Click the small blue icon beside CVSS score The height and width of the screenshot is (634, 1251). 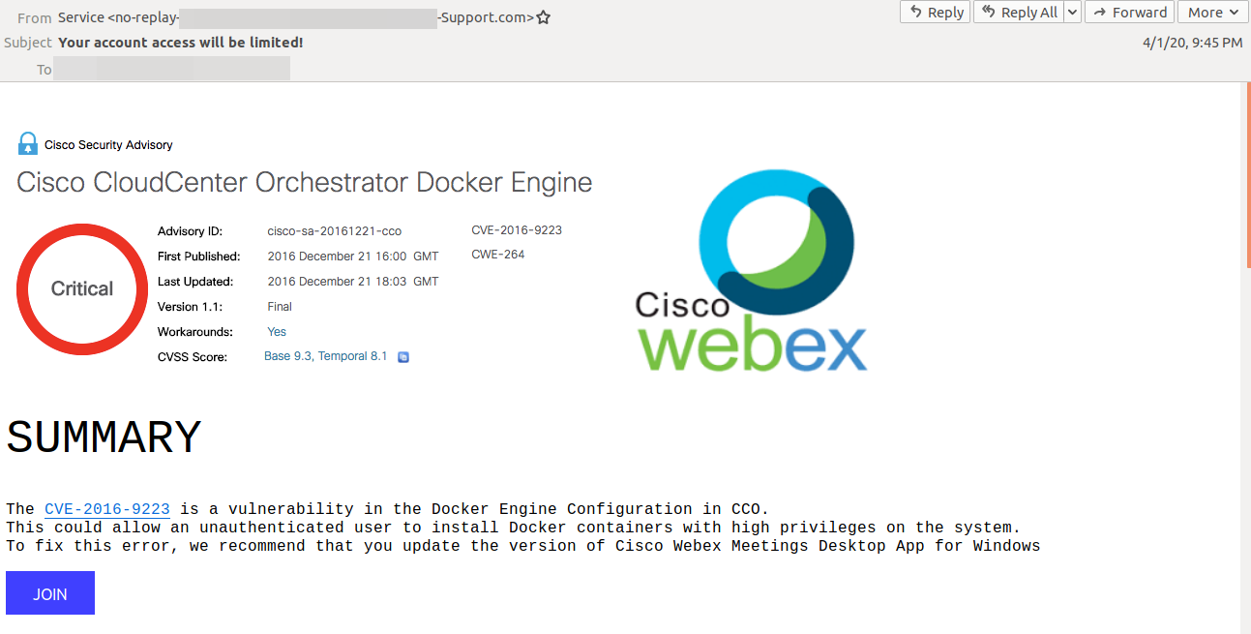403,357
